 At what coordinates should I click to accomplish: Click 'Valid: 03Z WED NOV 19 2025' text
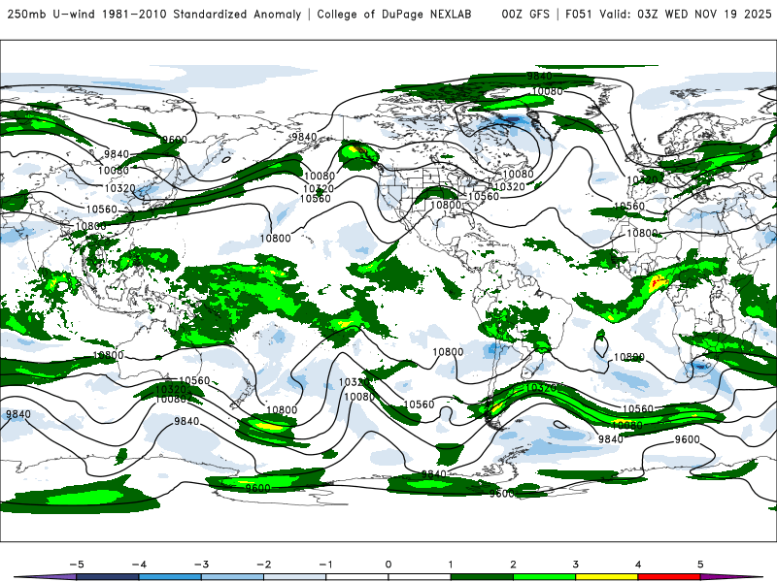pyautogui.click(x=686, y=14)
